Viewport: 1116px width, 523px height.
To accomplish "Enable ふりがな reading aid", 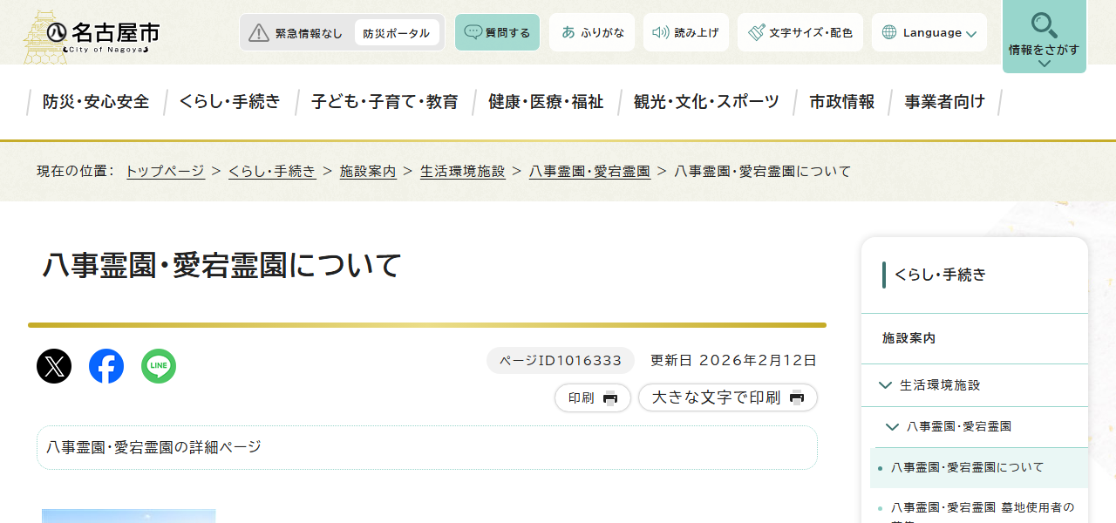I will pos(592,32).
